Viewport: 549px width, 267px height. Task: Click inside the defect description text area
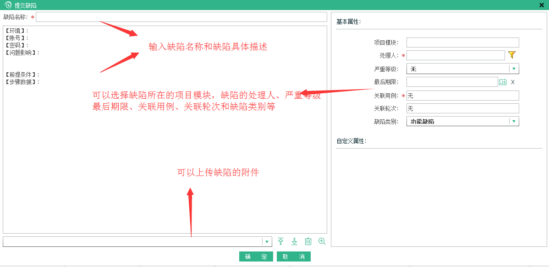tap(165, 151)
